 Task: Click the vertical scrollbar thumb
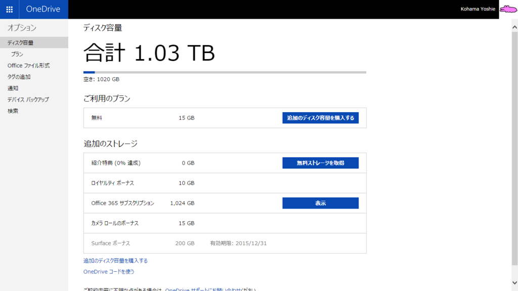click(x=514, y=149)
